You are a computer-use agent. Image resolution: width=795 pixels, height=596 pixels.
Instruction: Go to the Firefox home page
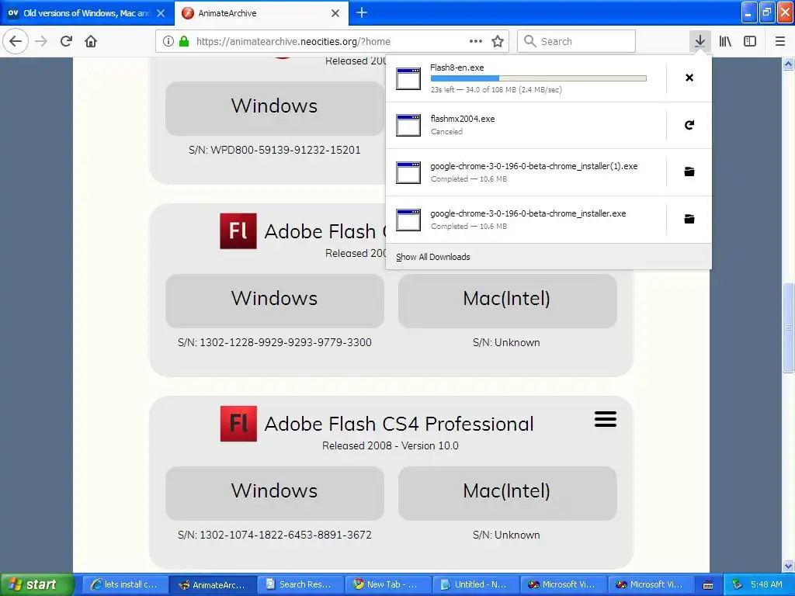(91, 41)
